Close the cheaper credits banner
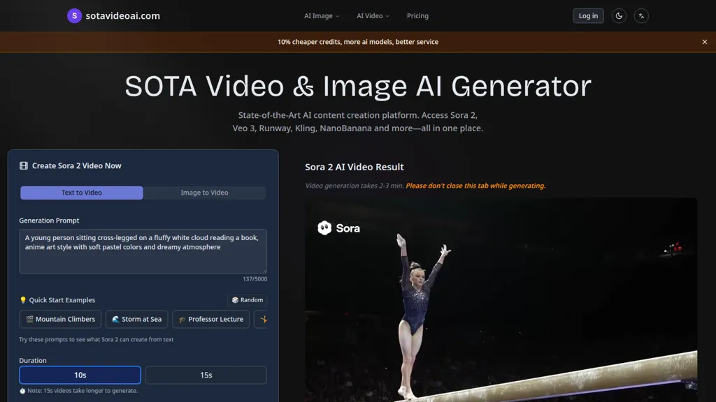Screen dimensions: 716x402 coord(705,41)
